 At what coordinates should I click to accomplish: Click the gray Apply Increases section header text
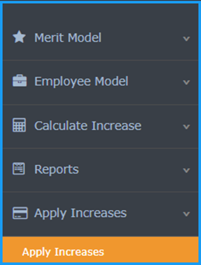(81, 214)
